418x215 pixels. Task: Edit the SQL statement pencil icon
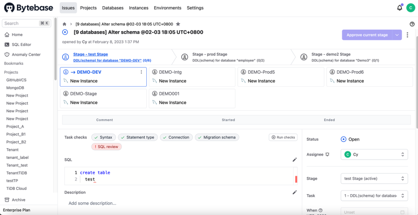click(295, 160)
